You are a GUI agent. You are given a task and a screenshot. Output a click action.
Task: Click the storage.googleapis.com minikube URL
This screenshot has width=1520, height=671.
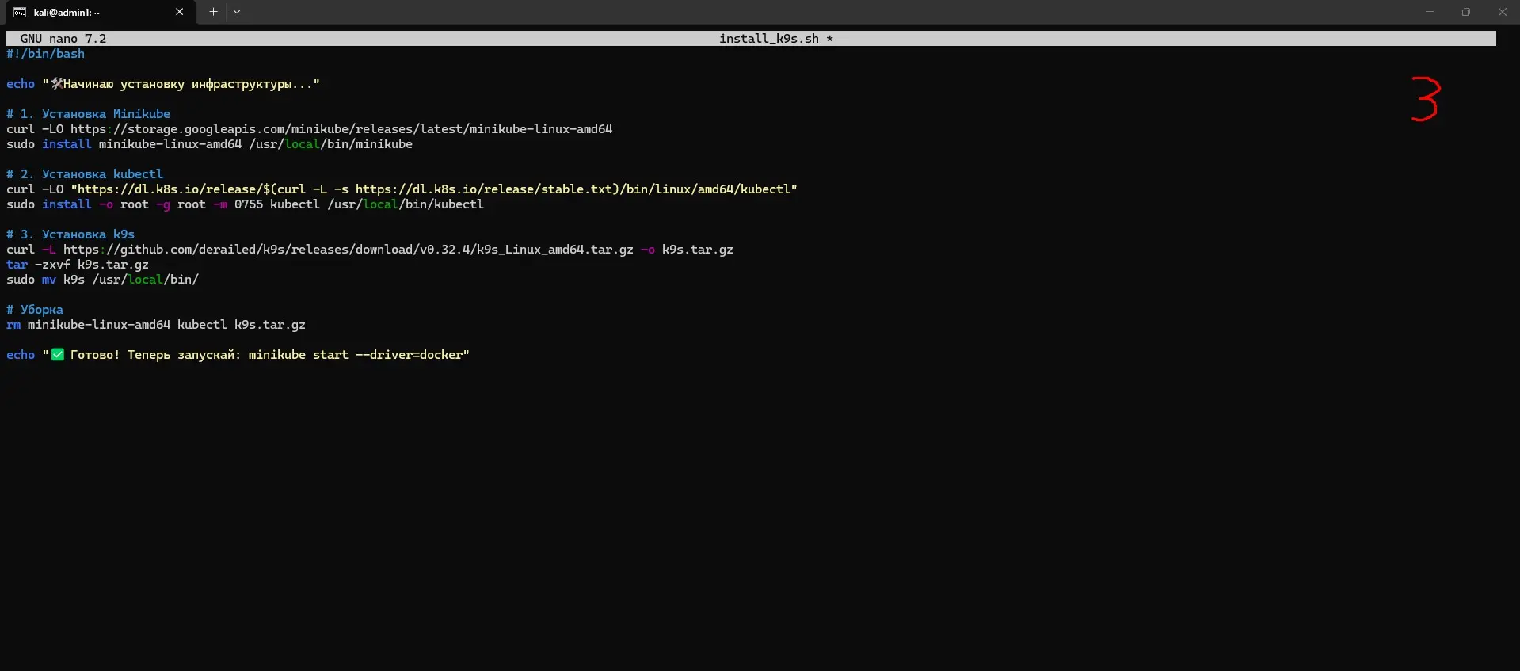pos(341,129)
